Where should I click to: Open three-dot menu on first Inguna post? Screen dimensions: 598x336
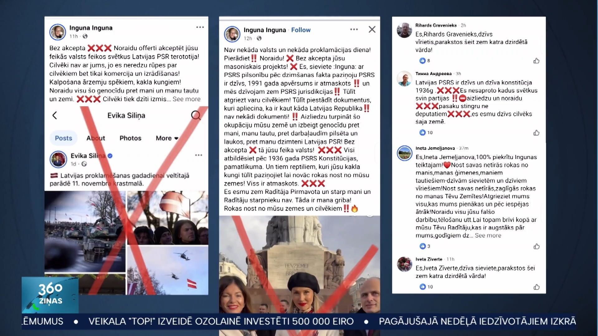pyautogui.click(x=200, y=27)
